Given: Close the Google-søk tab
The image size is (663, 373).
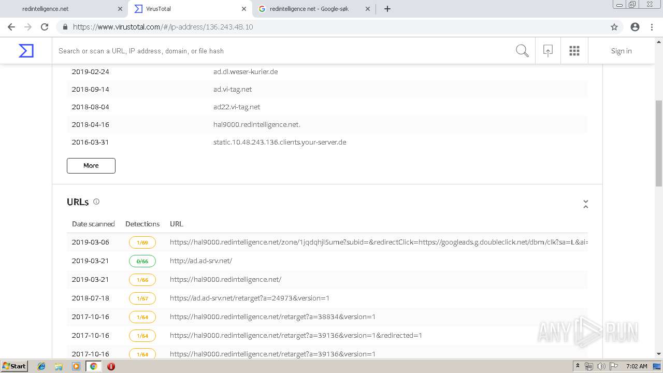Looking at the screenshot, I should [368, 9].
